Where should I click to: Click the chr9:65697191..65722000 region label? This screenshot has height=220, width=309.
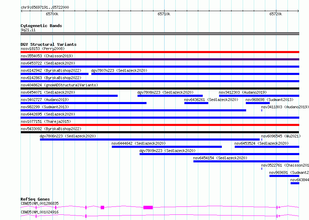coord(45,7)
